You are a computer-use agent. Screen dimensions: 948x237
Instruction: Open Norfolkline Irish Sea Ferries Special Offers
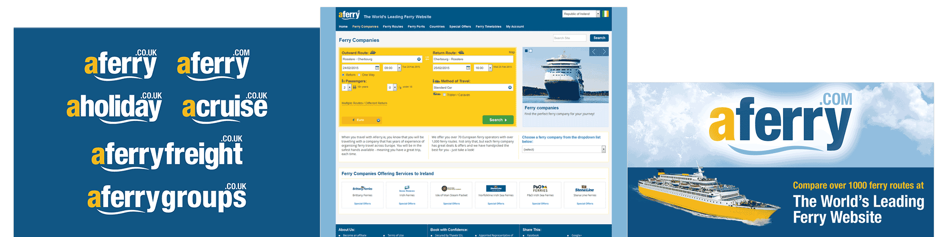(x=496, y=204)
